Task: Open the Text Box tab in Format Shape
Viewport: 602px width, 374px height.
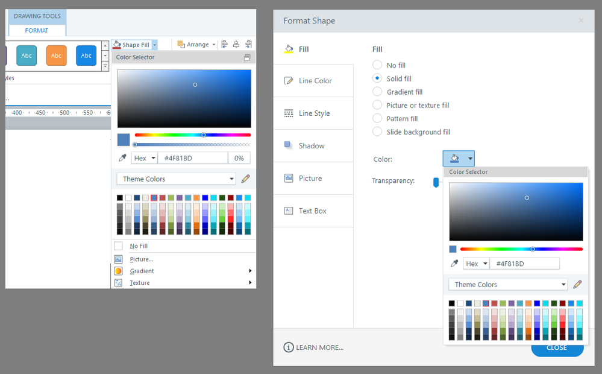Action: (x=313, y=211)
